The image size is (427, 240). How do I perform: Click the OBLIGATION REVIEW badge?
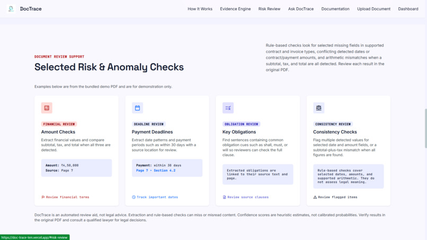click(x=241, y=124)
